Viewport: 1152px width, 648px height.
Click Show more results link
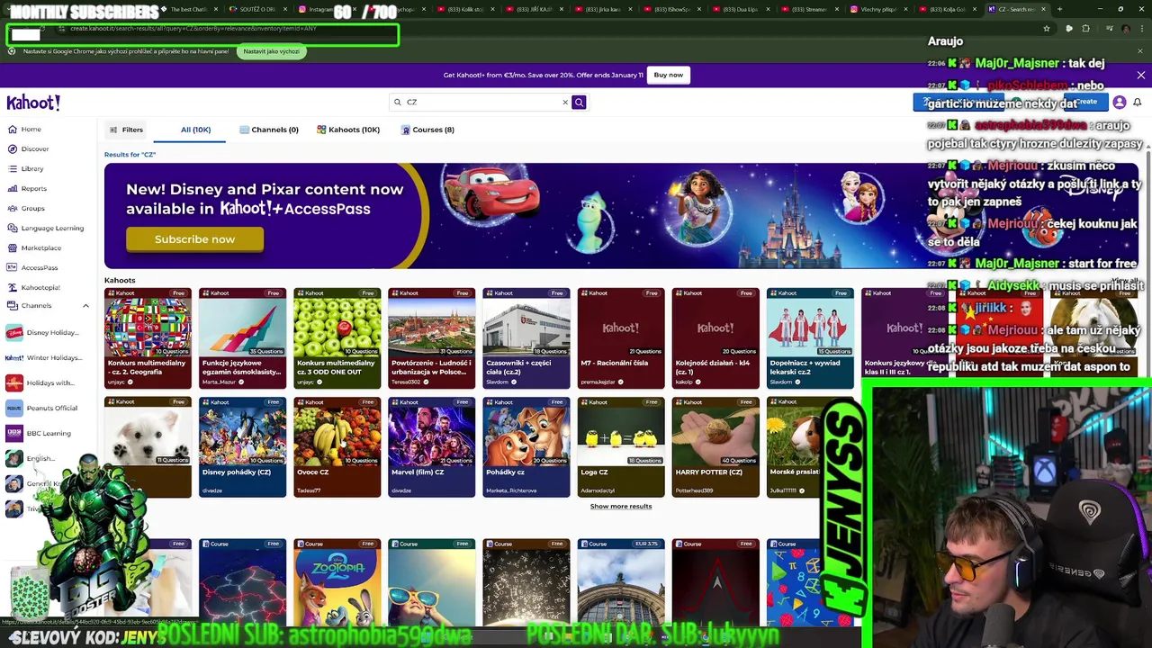coord(620,506)
